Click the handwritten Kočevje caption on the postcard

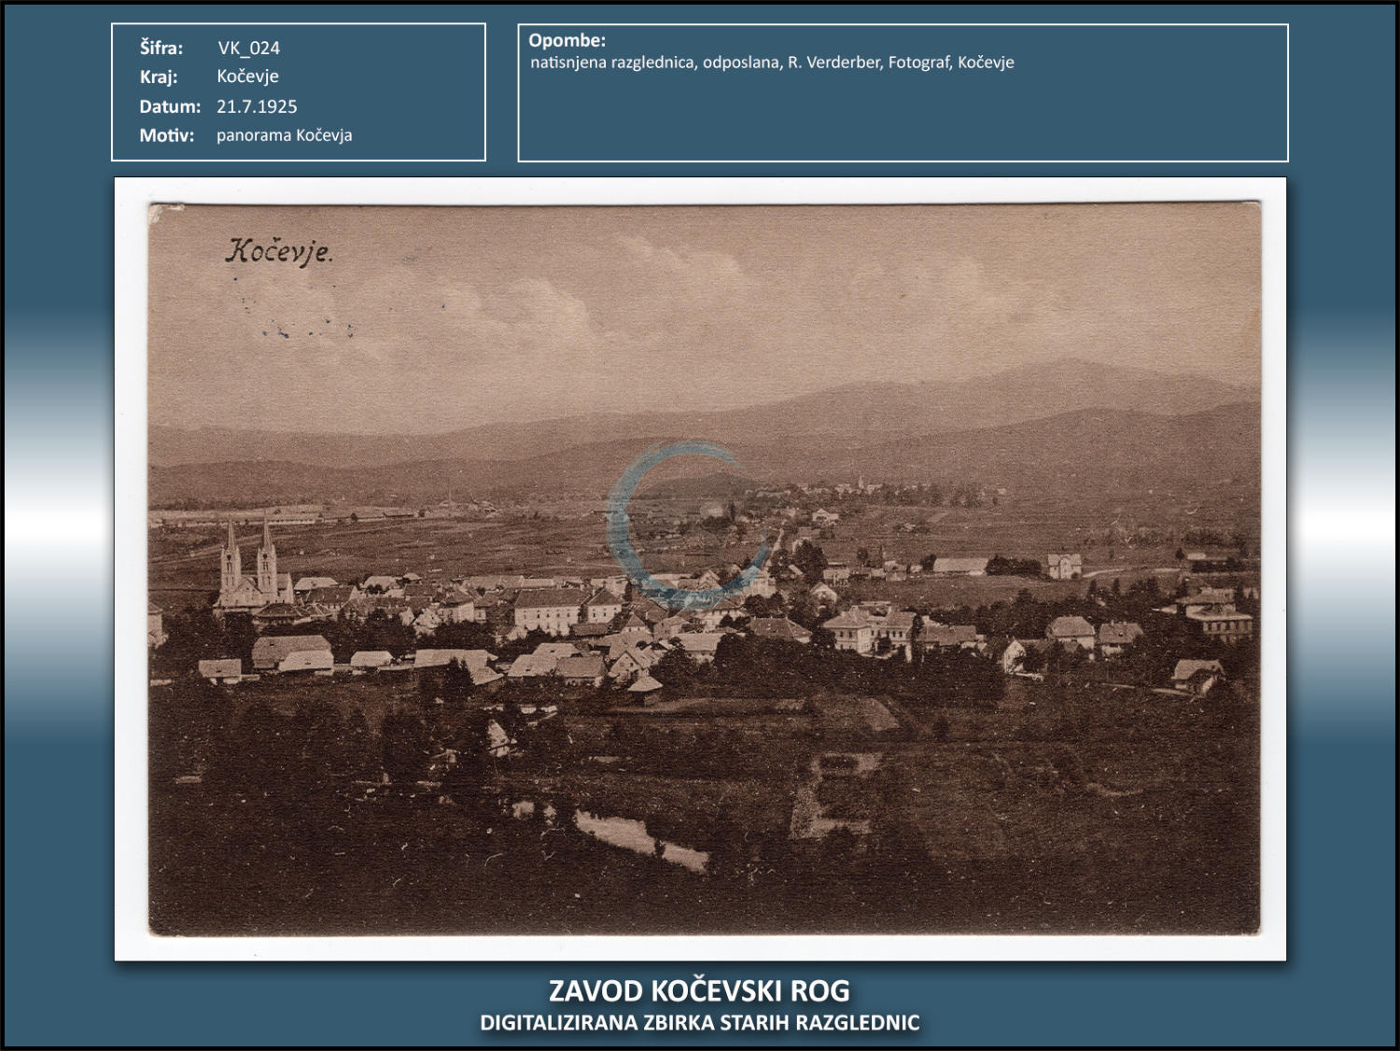tap(278, 251)
